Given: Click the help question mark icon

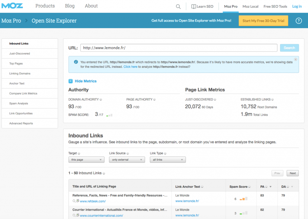Looking at the screenshot, I should [x=299, y=21].
